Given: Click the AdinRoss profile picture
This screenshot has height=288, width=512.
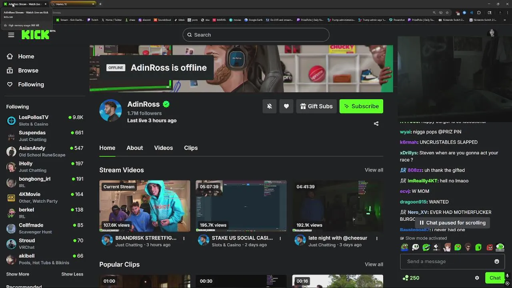Looking at the screenshot, I should (x=110, y=110).
